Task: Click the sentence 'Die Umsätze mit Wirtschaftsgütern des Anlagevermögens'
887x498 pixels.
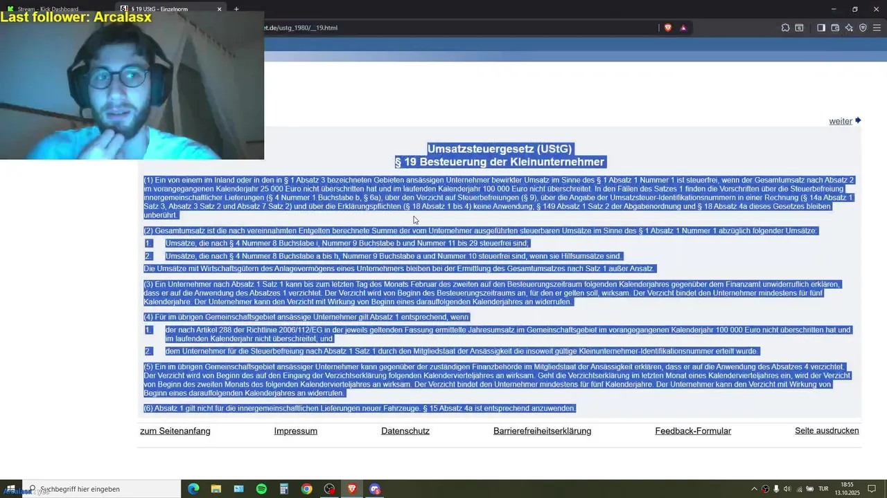Action: 399,268
